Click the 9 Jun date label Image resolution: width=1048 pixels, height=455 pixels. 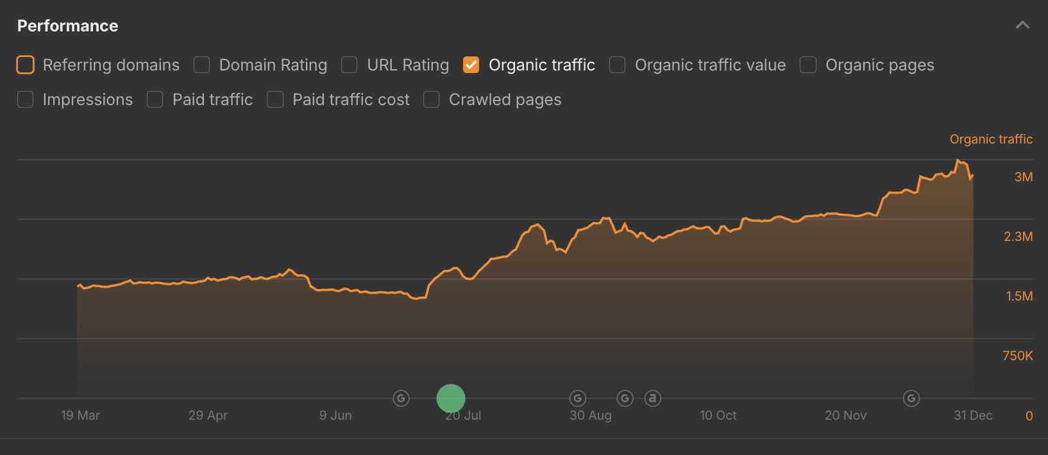point(335,415)
